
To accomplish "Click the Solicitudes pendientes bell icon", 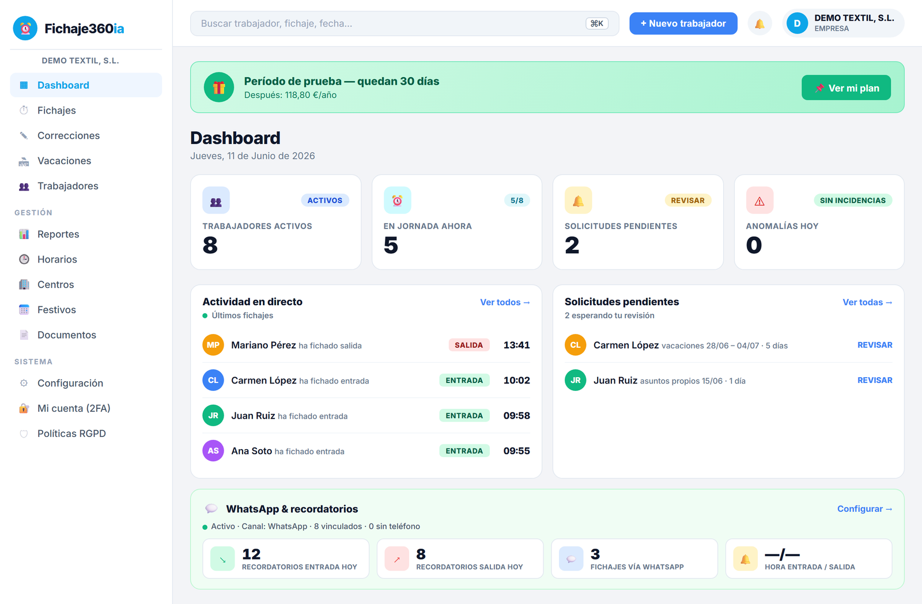I will coord(578,200).
